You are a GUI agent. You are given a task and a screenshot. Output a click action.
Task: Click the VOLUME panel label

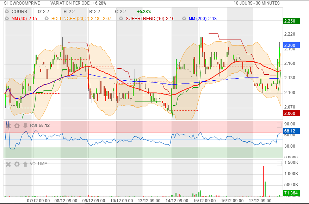coord(38,164)
